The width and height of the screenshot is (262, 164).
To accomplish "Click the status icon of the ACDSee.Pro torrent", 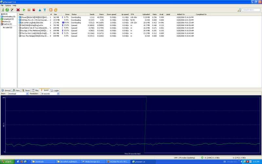I will click(x=20, y=20).
